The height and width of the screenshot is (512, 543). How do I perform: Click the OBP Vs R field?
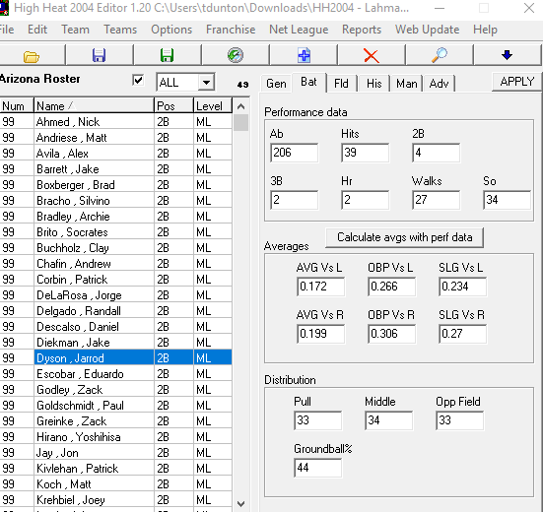click(x=391, y=334)
